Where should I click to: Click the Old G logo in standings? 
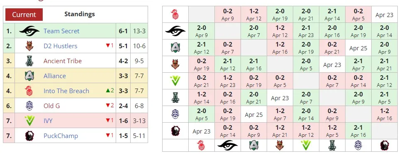pyautogui.click(x=29, y=106)
